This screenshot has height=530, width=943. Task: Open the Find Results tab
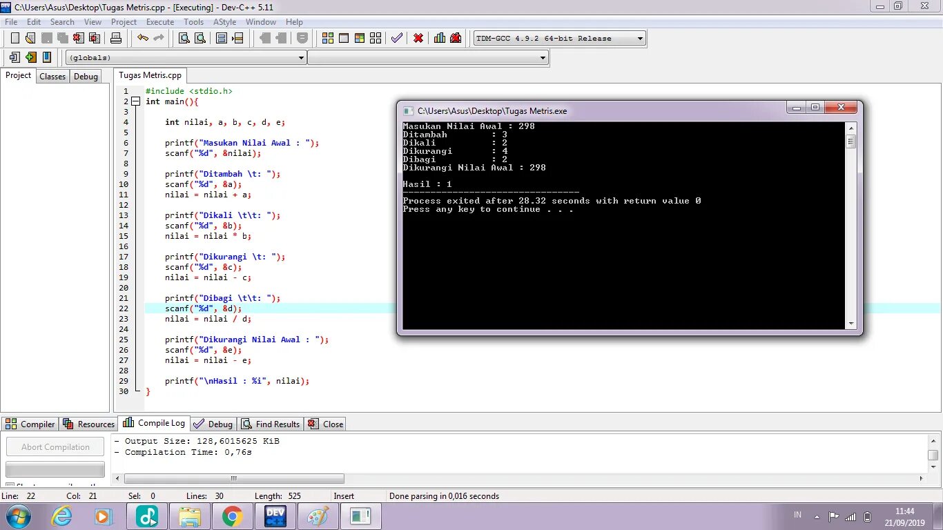[271, 424]
